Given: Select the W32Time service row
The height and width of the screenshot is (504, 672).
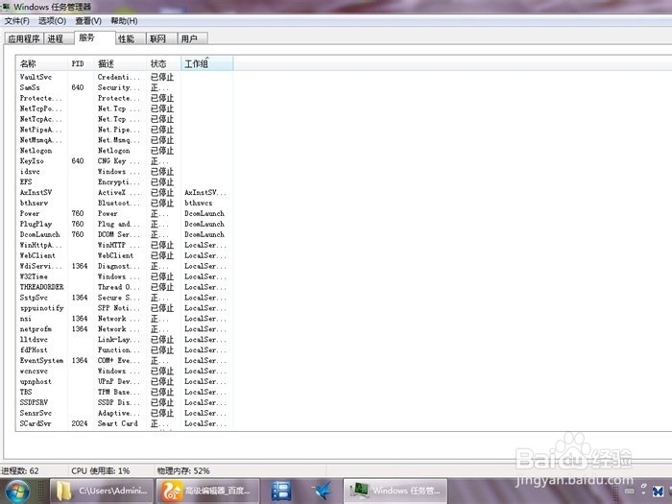Looking at the screenshot, I should tap(125, 276).
